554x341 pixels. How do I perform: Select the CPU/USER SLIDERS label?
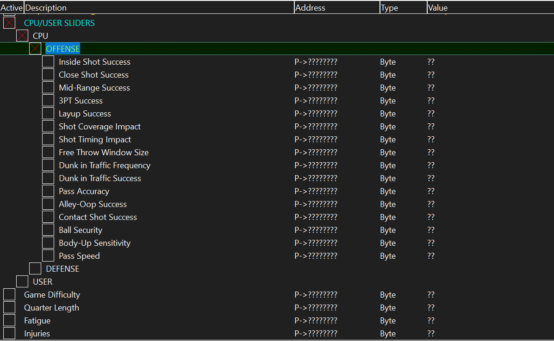[59, 23]
